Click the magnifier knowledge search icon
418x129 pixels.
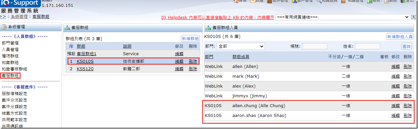coord(319,1)
